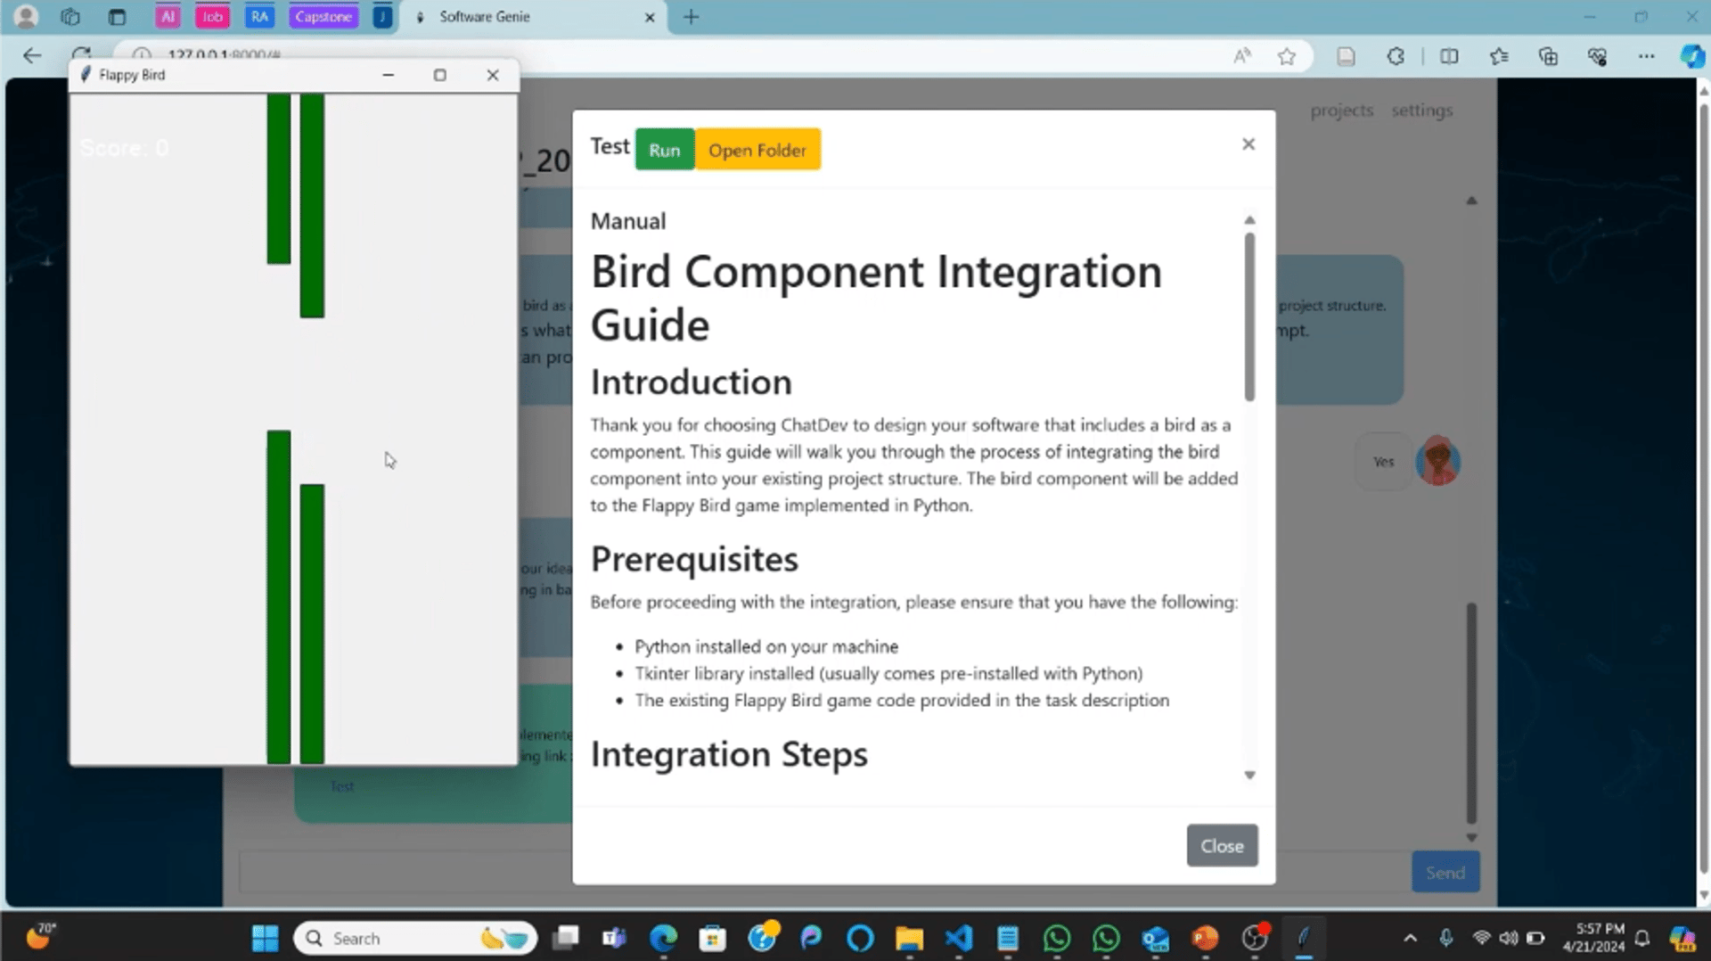Image resolution: width=1711 pixels, height=961 pixels.
Task: Open Microsoft Edge from taskbar
Action: click(663, 938)
